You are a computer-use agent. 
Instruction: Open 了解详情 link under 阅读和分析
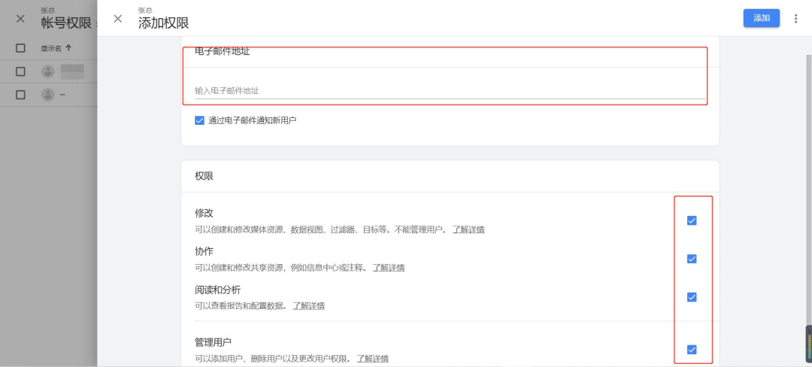309,306
